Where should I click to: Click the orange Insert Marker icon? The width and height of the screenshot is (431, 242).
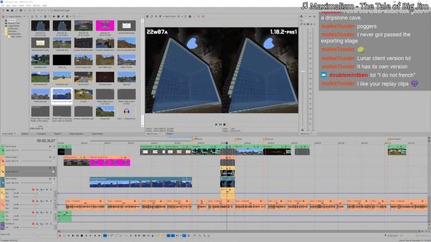coord(158,235)
